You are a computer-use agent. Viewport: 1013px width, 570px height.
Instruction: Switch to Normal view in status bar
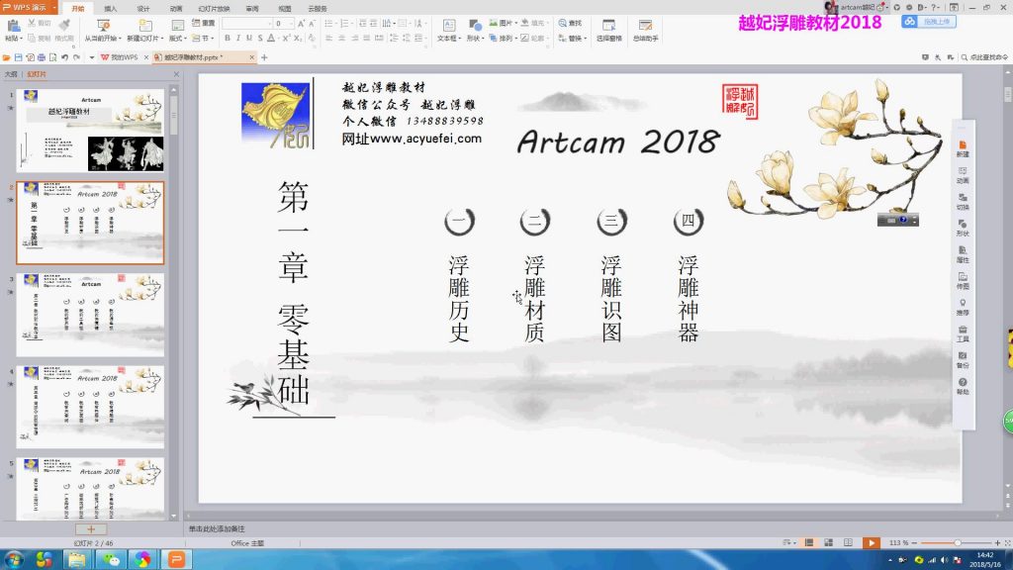tap(809, 543)
